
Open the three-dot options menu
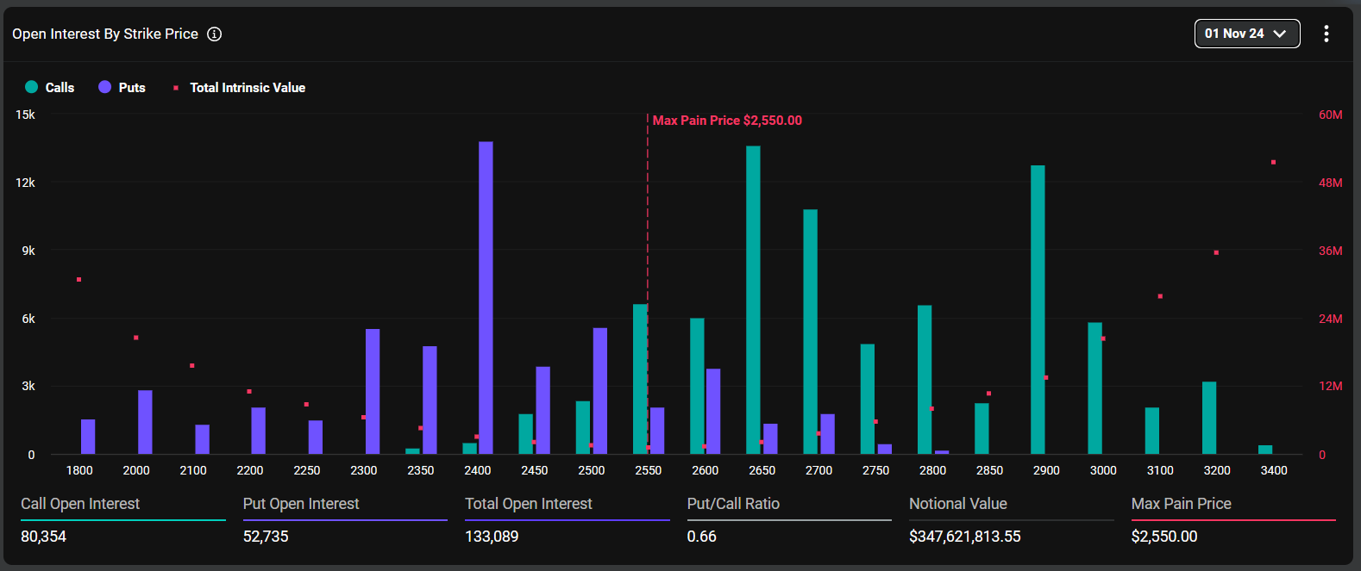pos(1326,34)
